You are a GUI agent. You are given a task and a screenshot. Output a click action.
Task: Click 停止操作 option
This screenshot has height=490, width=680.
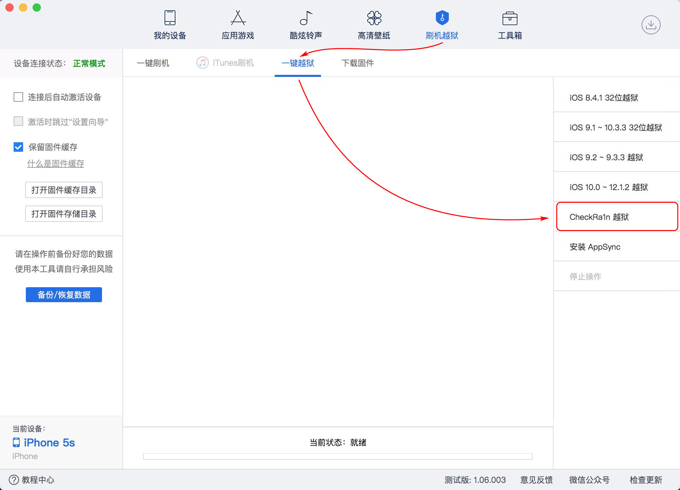pyautogui.click(x=617, y=277)
